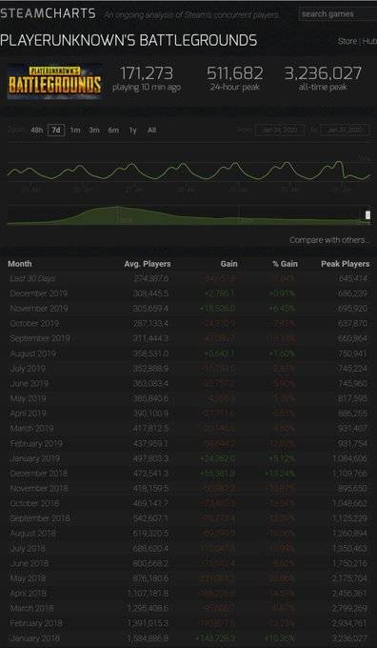This screenshot has height=648, width=377.
Task: Select the 1m zoom range
Action: tap(75, 131)
